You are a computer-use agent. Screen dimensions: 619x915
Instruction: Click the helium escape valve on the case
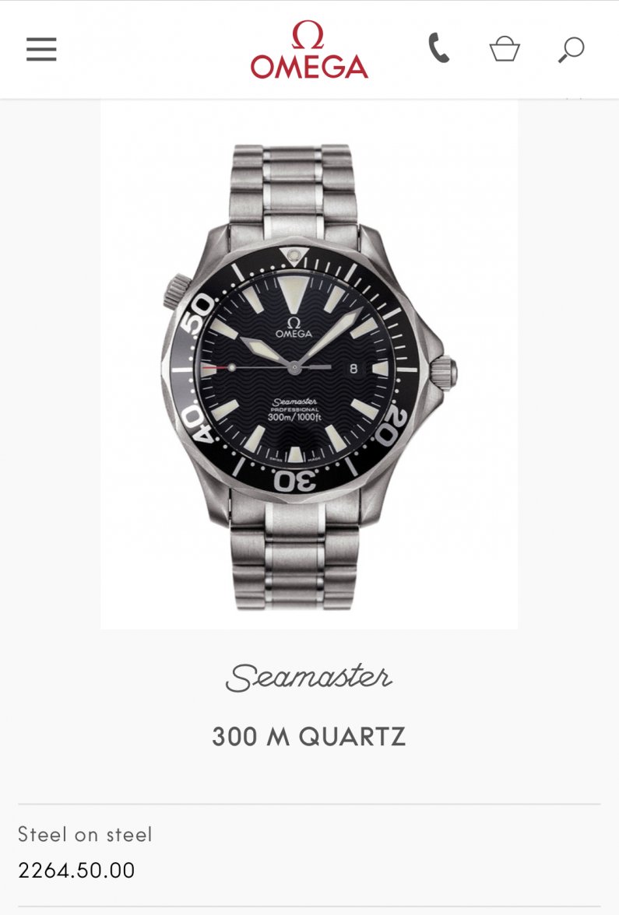[176, 292]
